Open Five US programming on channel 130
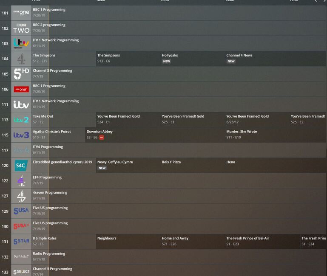Screen dimensions: 327x276 point(179,226)
